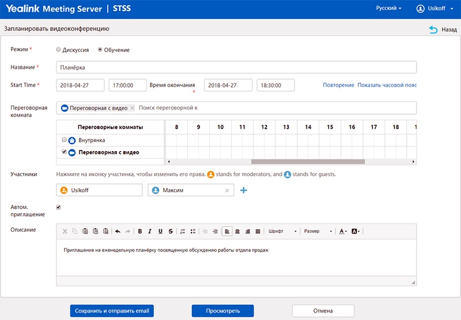Click Сохранить и отправить email button
This screenshot has width=461, height=320.
[112, 311]
